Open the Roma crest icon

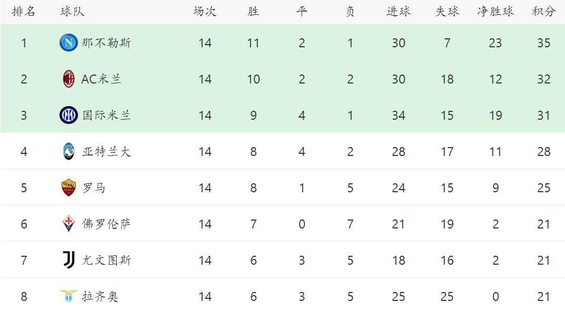tap(68, 187)
